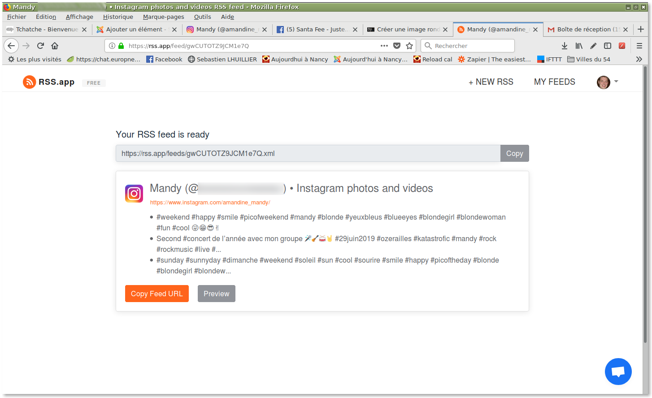Click the green padlock security icon
Screen dimensions: 652x398
(121, 46)
